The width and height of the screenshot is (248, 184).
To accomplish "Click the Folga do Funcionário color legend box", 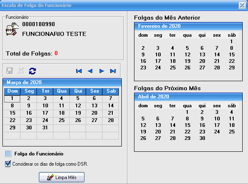I will [9, 154].
